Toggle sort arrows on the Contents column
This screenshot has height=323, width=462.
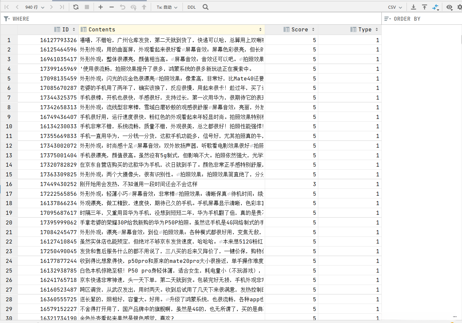(260, 29)
